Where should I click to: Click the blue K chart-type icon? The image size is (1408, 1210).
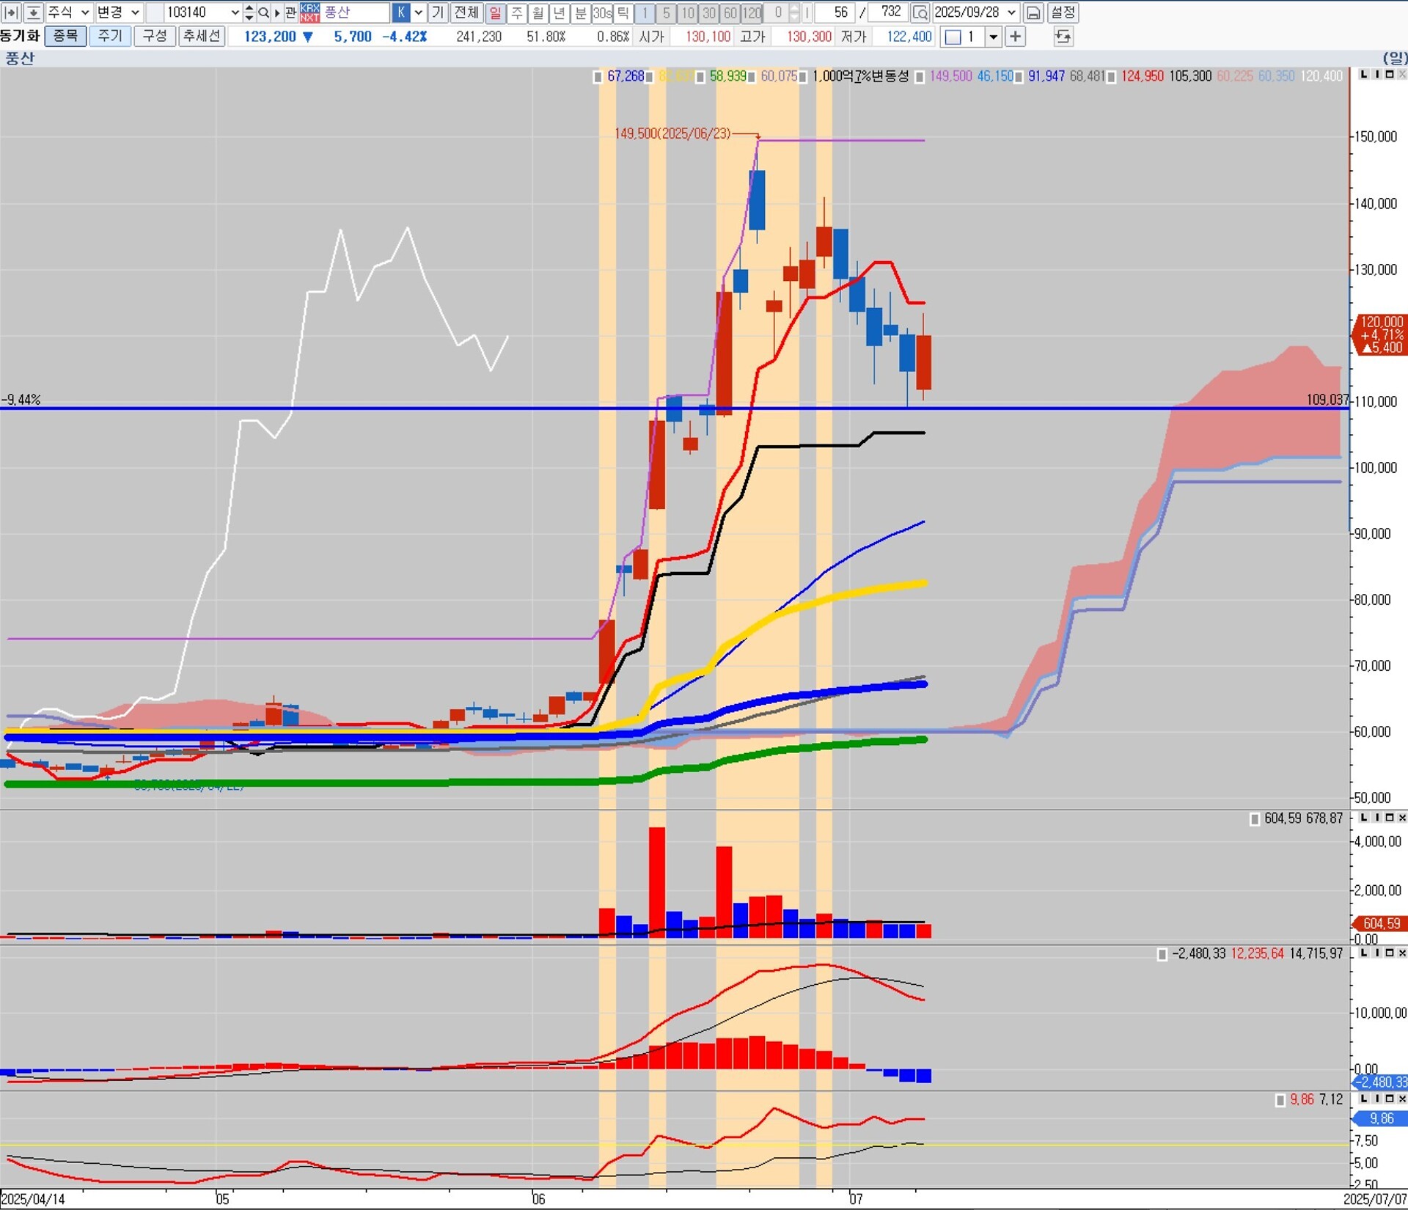tap(401, 12)
